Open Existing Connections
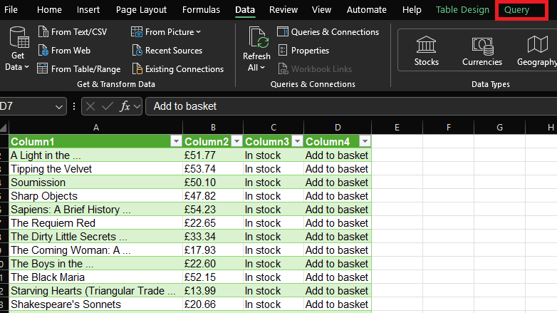This screenshot has height=313, width=557. [x=178, y=69]
